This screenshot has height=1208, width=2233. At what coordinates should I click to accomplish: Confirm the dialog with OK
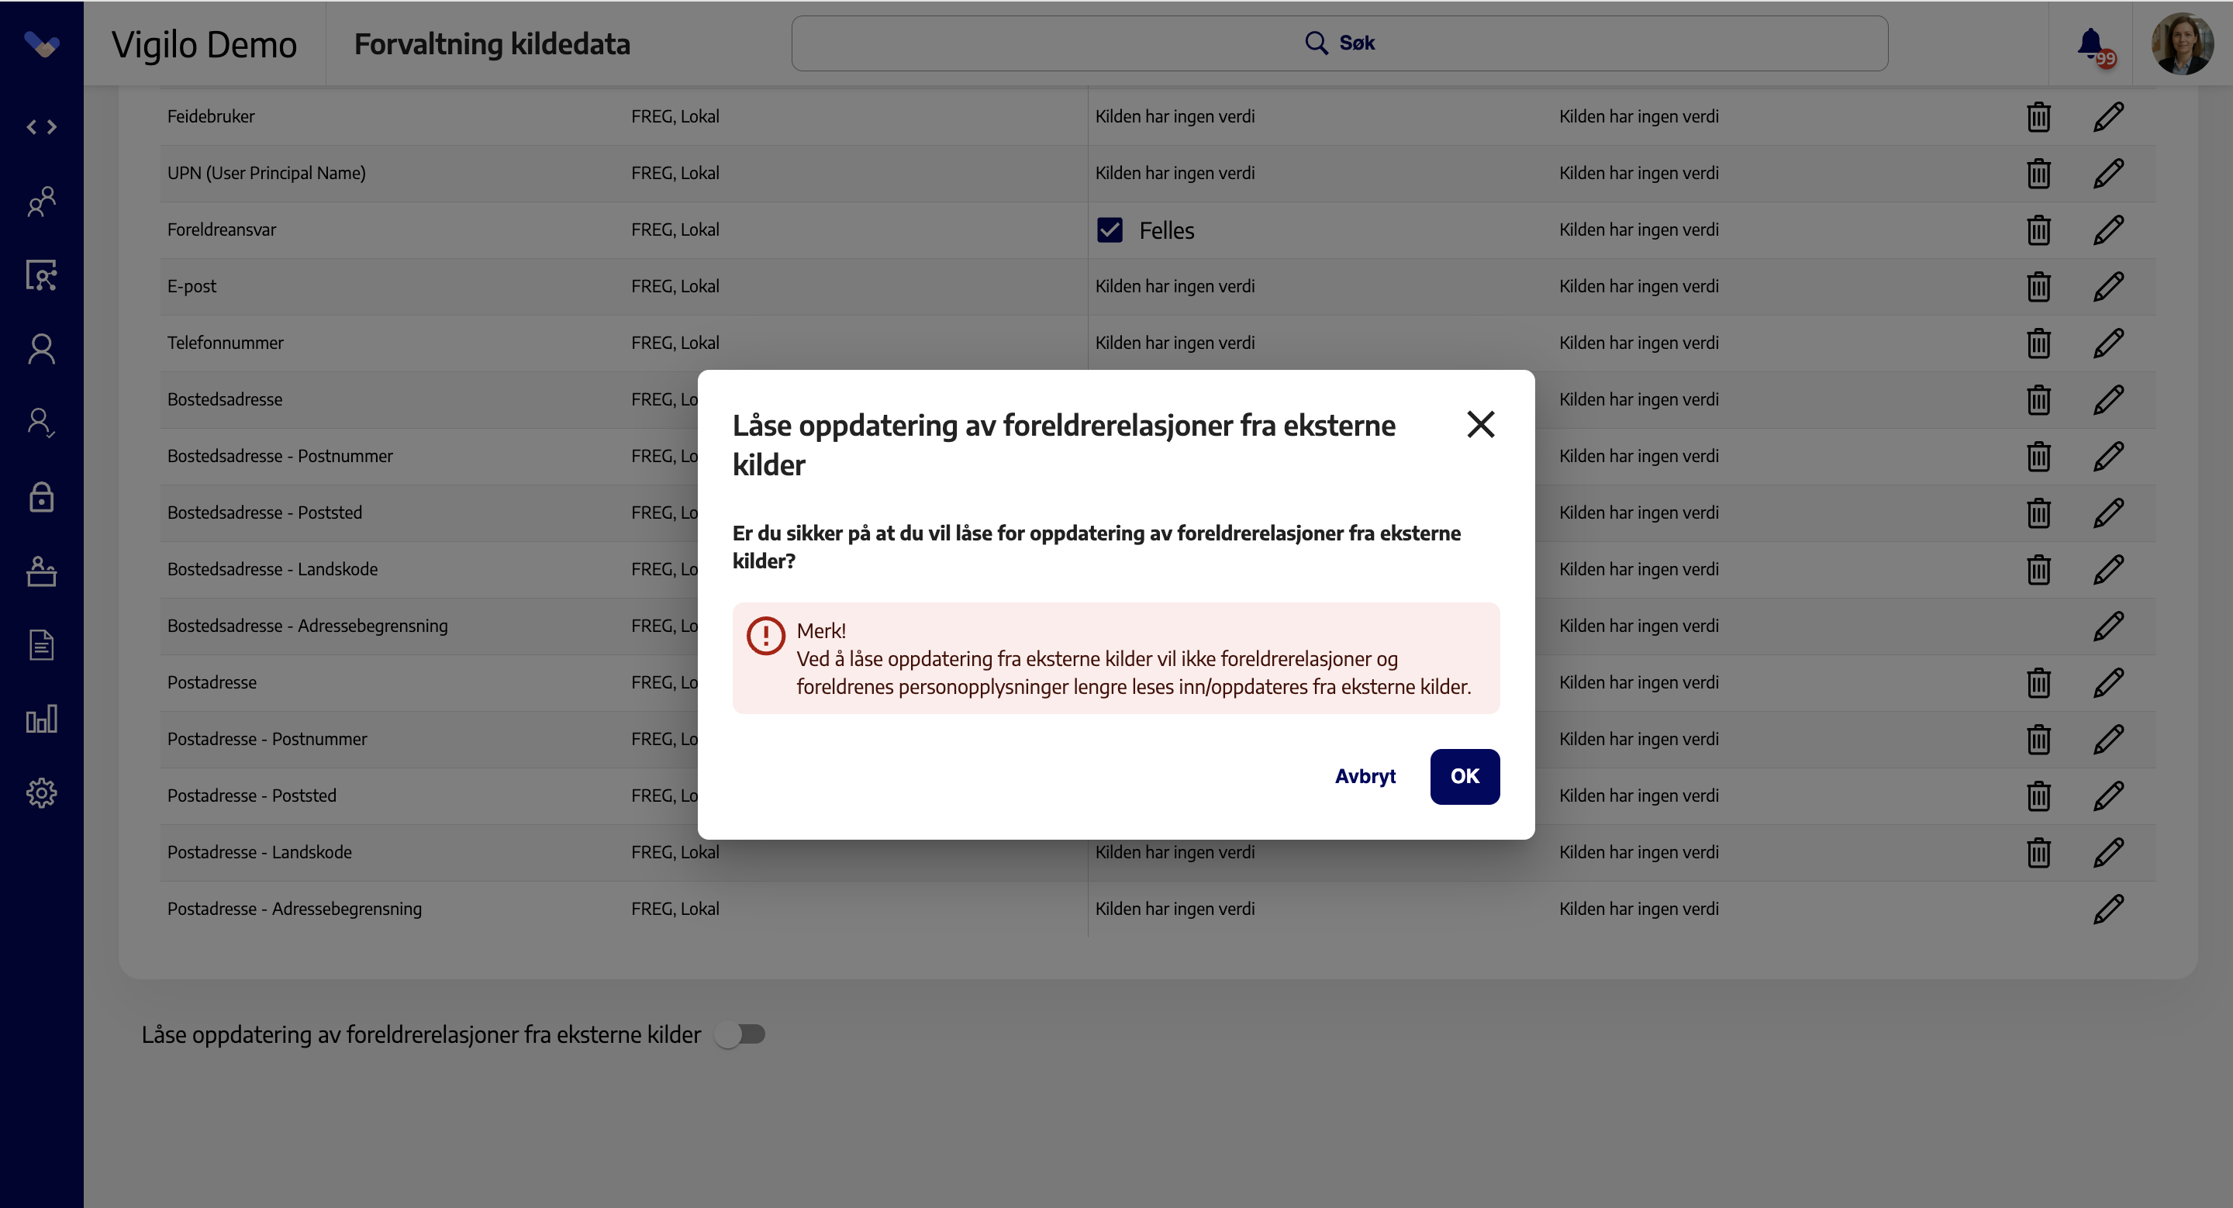[x=1465, y=776]
